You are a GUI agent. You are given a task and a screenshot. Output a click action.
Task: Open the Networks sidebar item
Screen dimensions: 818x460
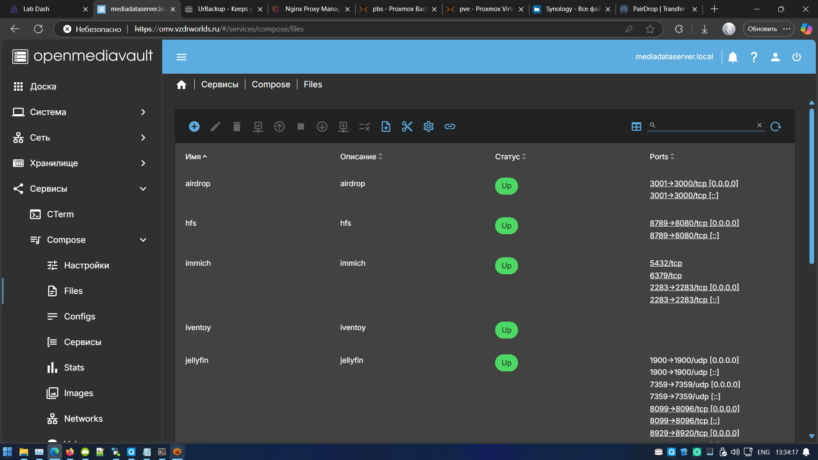point(83,419)
